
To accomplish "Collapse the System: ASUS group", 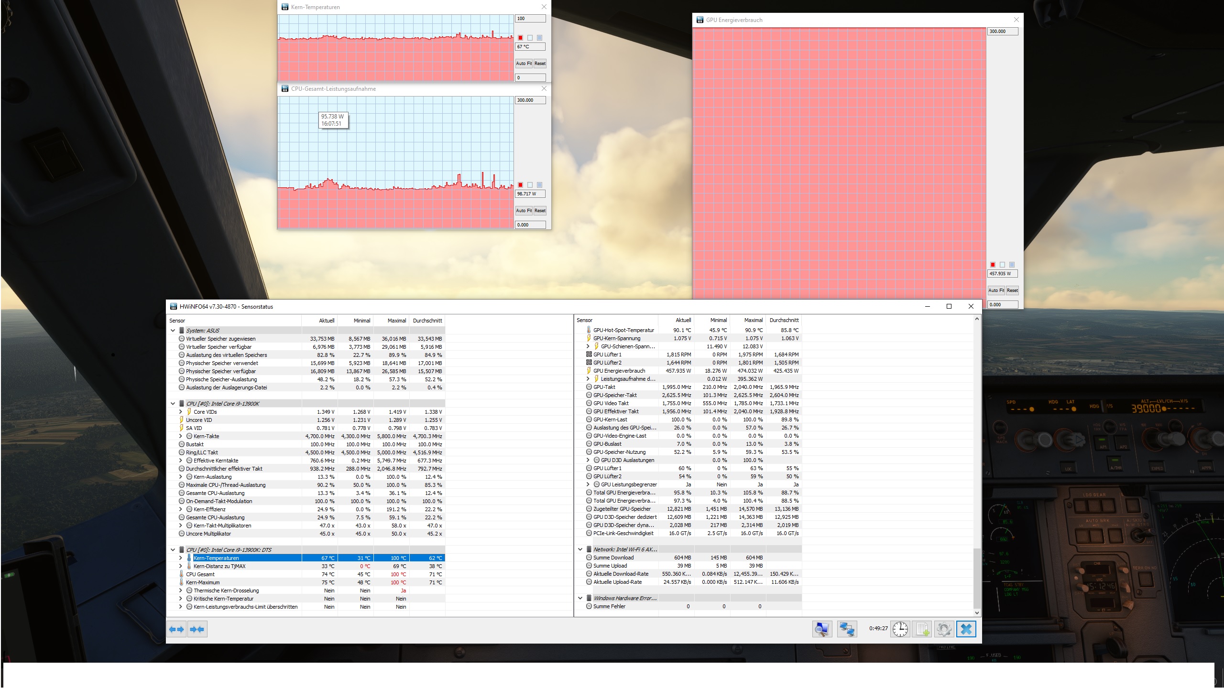I will click(173, 331).
